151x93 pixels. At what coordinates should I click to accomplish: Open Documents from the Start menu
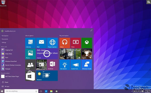point(5,39)
